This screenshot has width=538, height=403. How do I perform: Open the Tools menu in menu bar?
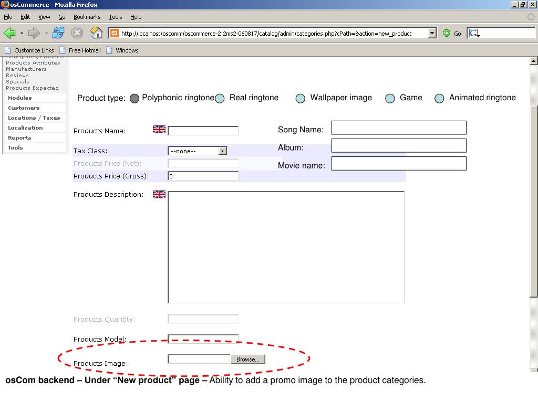click(x=115, y=17)
